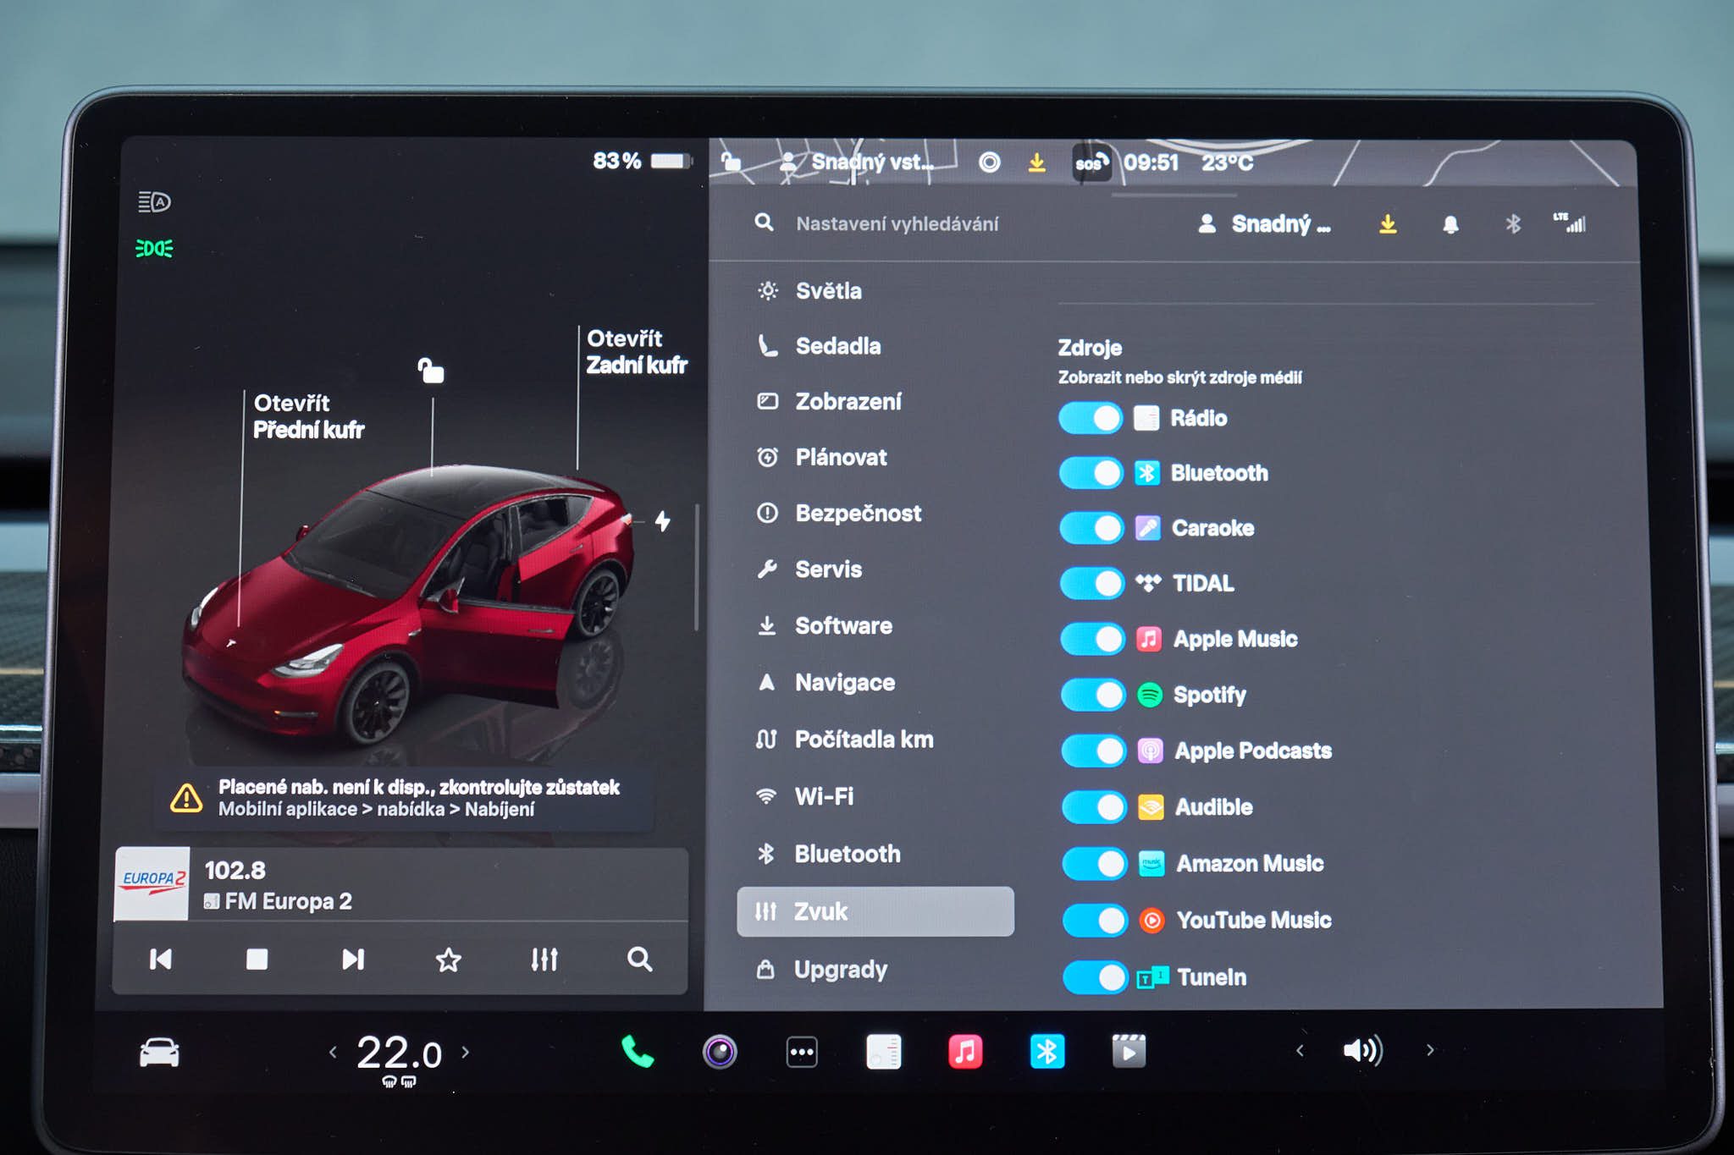
Task: Tap the car controls icon
Action: [x=159, y=1053]
